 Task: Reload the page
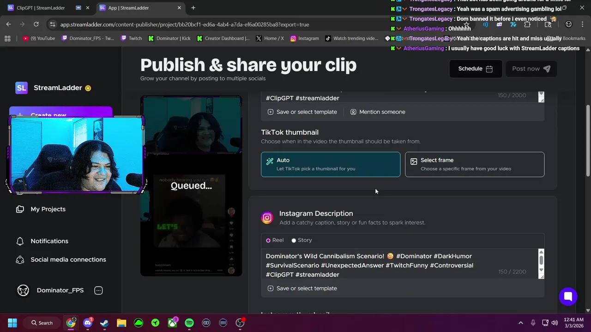[36, 24]
